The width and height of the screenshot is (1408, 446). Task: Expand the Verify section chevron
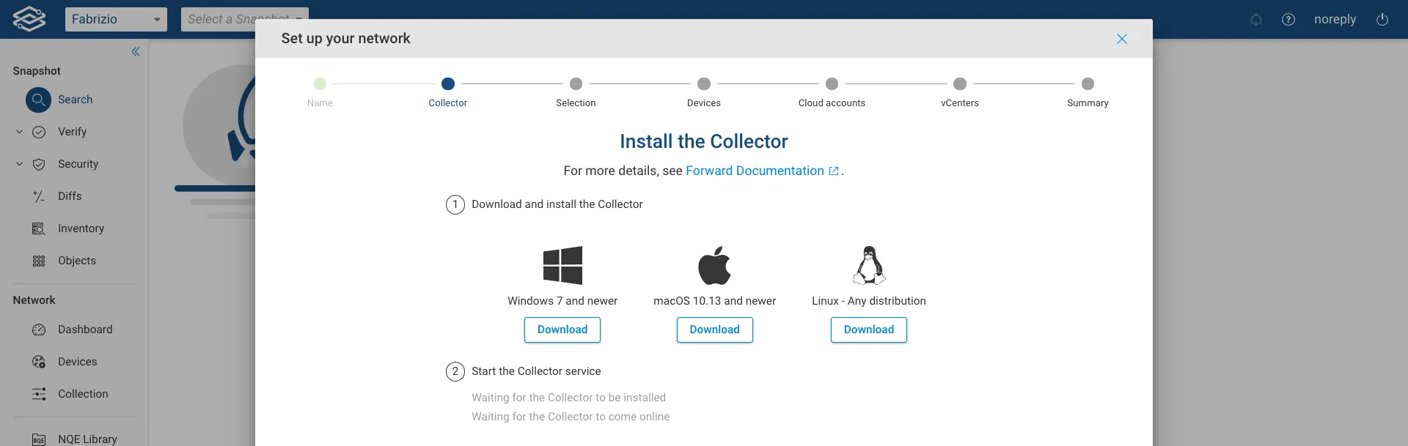point(20,132)
